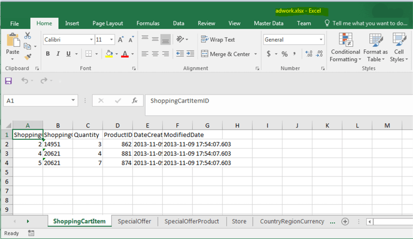413x239 pixels.
Task: Toggle bottom align vertical alignment
Action: [x=165, y=39]
